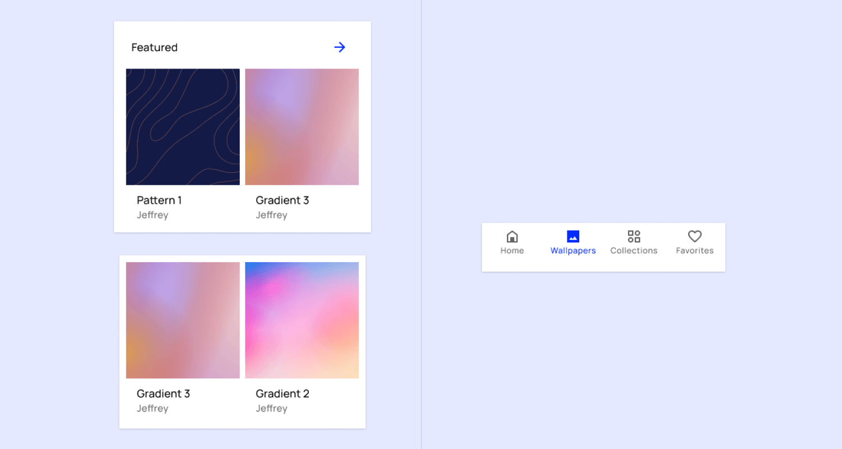Open the Gradient 2 wallpaper thumbnail
This screenshot has width=842, height=449.
(x=302, y=320)
